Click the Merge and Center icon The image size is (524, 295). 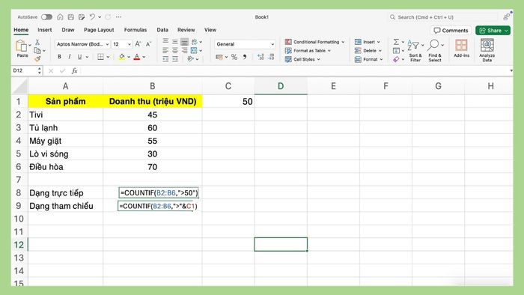[x=194, y=50]
